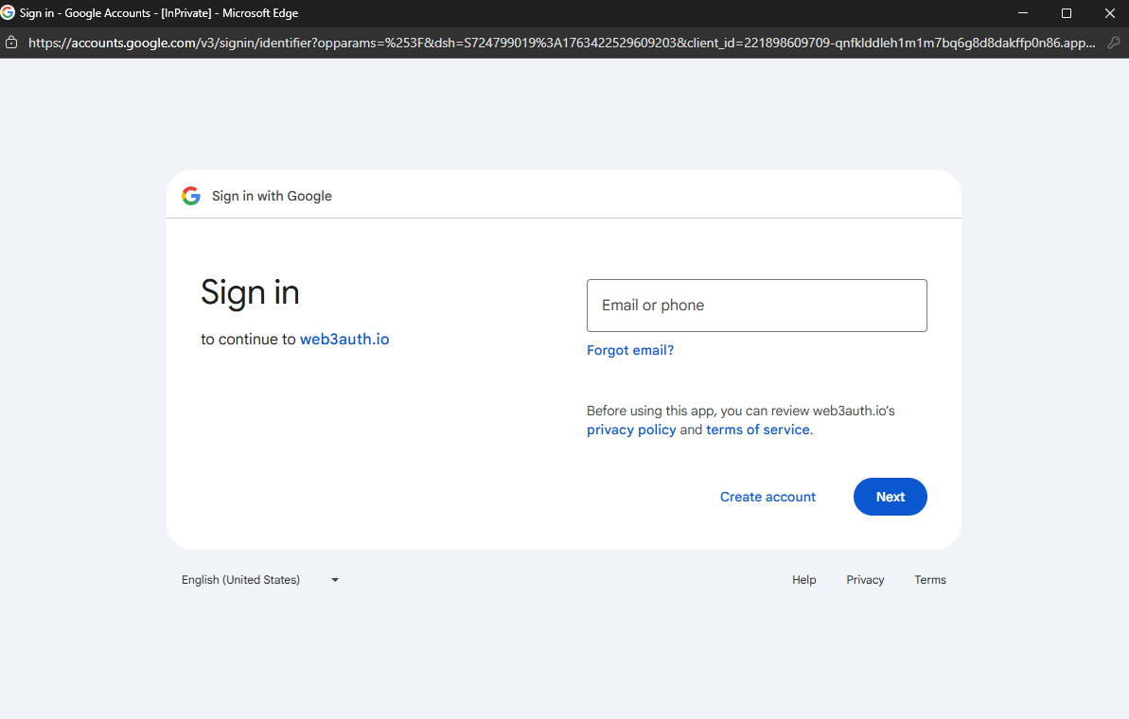Click the large 'Sign in' heading

[x=250, y=292]
